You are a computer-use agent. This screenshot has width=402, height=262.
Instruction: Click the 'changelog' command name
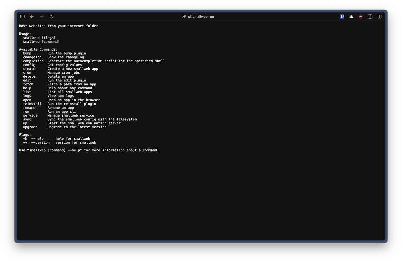tap(32, 57)
